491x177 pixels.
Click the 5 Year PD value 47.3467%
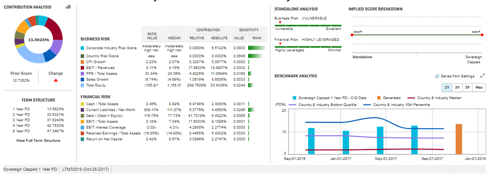tap(55, 131)
